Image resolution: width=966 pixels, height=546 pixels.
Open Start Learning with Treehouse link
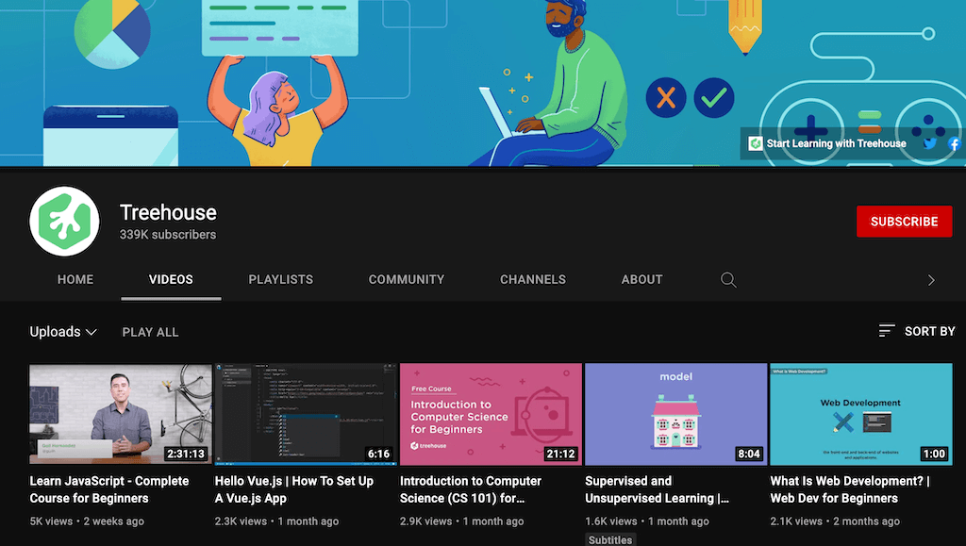pyautogui.click(x=836, y=143)
